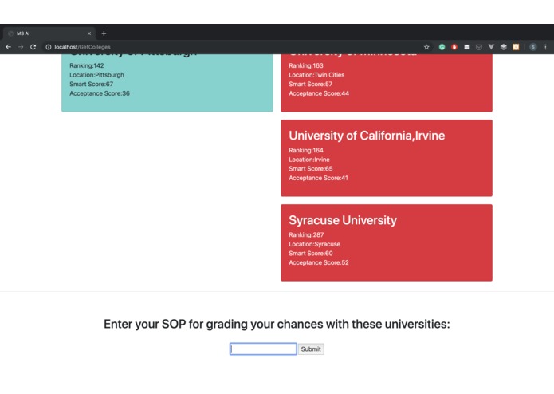
Task: Close the MS AI tab
Action: pos(89,33)
